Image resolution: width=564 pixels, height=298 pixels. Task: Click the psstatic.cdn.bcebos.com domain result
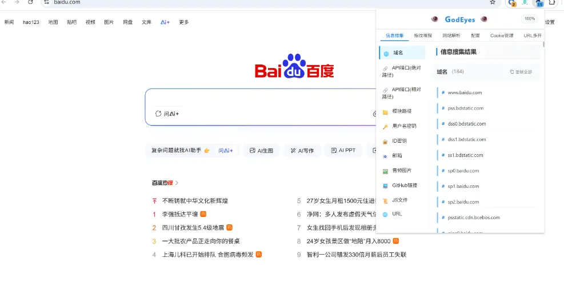474,218
